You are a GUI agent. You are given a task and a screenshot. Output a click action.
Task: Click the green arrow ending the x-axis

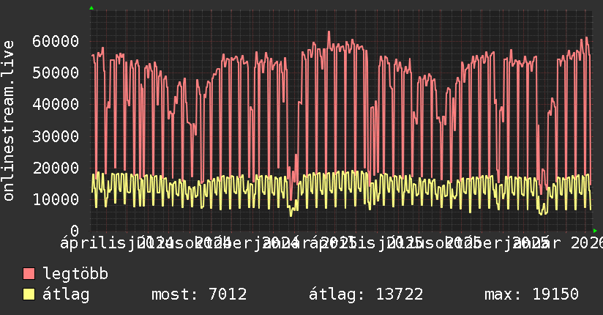[595, 230]
